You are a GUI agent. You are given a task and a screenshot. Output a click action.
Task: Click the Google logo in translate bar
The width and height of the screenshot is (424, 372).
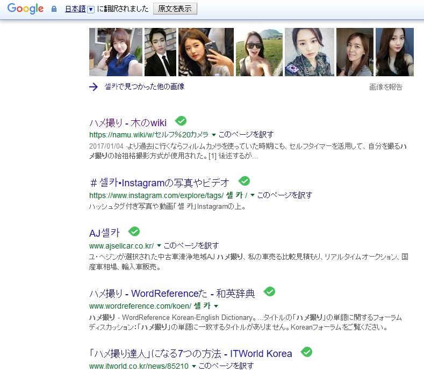click(25, 9)
